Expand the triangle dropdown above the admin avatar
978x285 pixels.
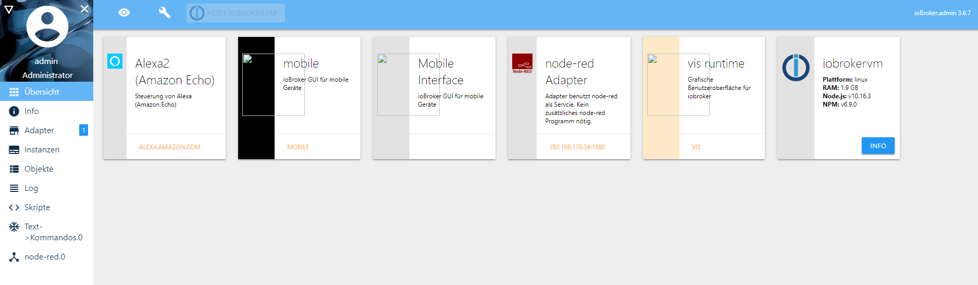pyautogui.click(x=9, y=9)
